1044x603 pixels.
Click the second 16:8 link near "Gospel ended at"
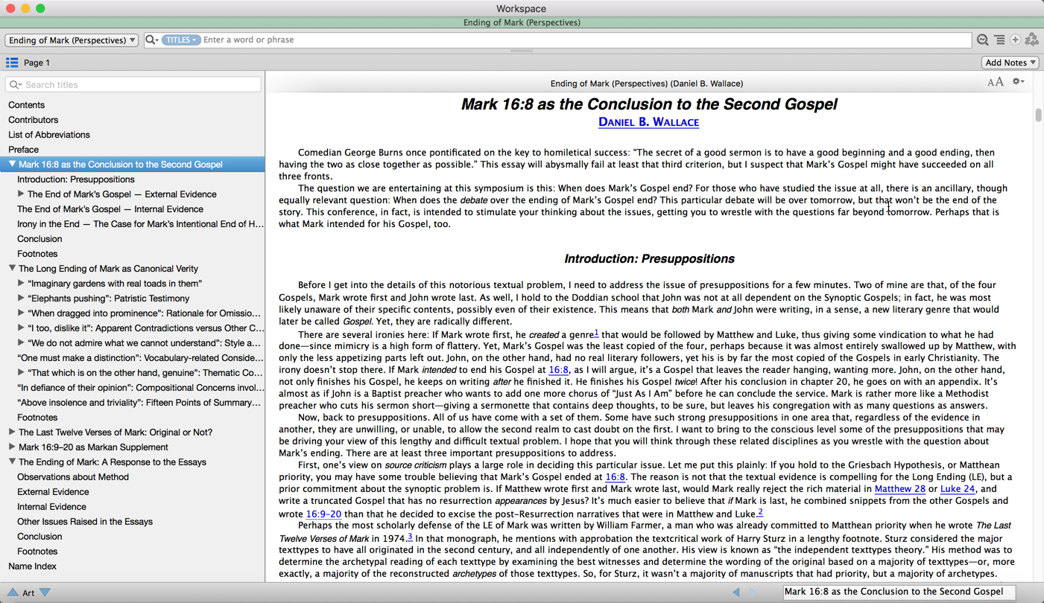point(616,477)
